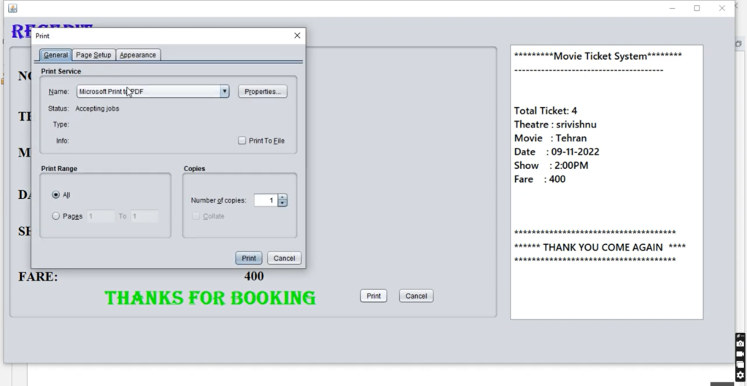Click the 'Movie : Tehran' receipt line
This screenshot has height=386, width=747.
pyautogui.click(x=550, y=138)
